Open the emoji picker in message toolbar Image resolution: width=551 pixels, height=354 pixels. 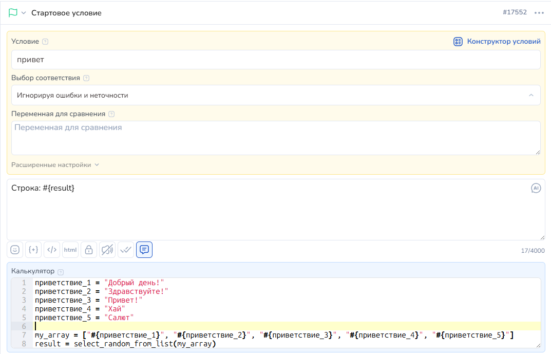click(x=15, y=250)
